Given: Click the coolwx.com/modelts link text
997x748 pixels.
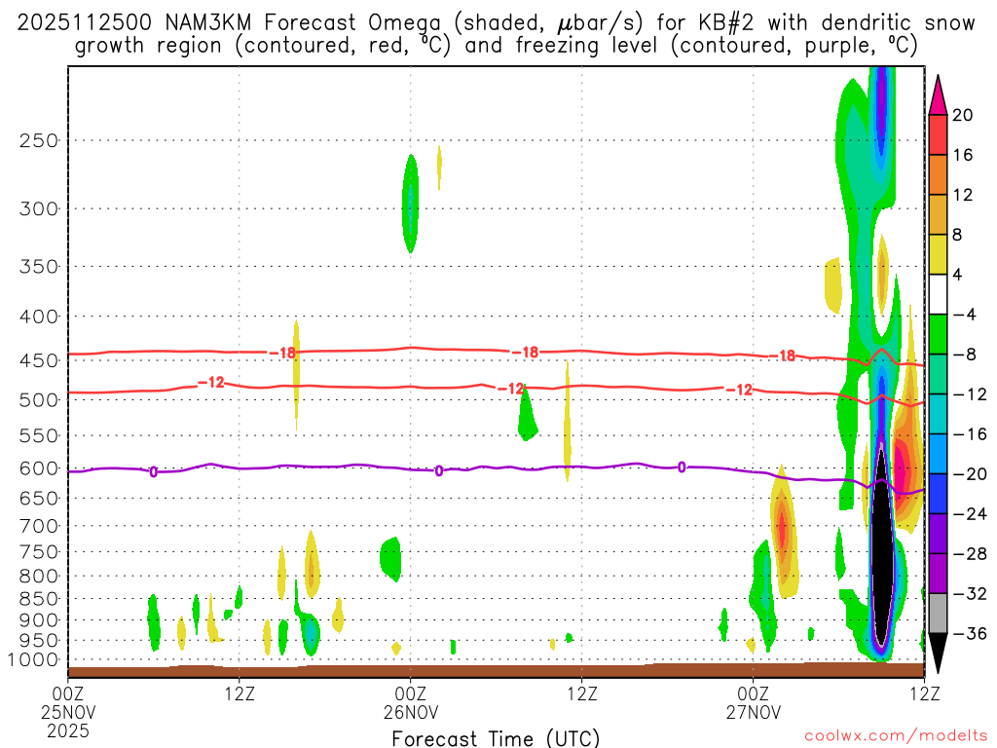Looking at the screenshot, I should point(896,736).
